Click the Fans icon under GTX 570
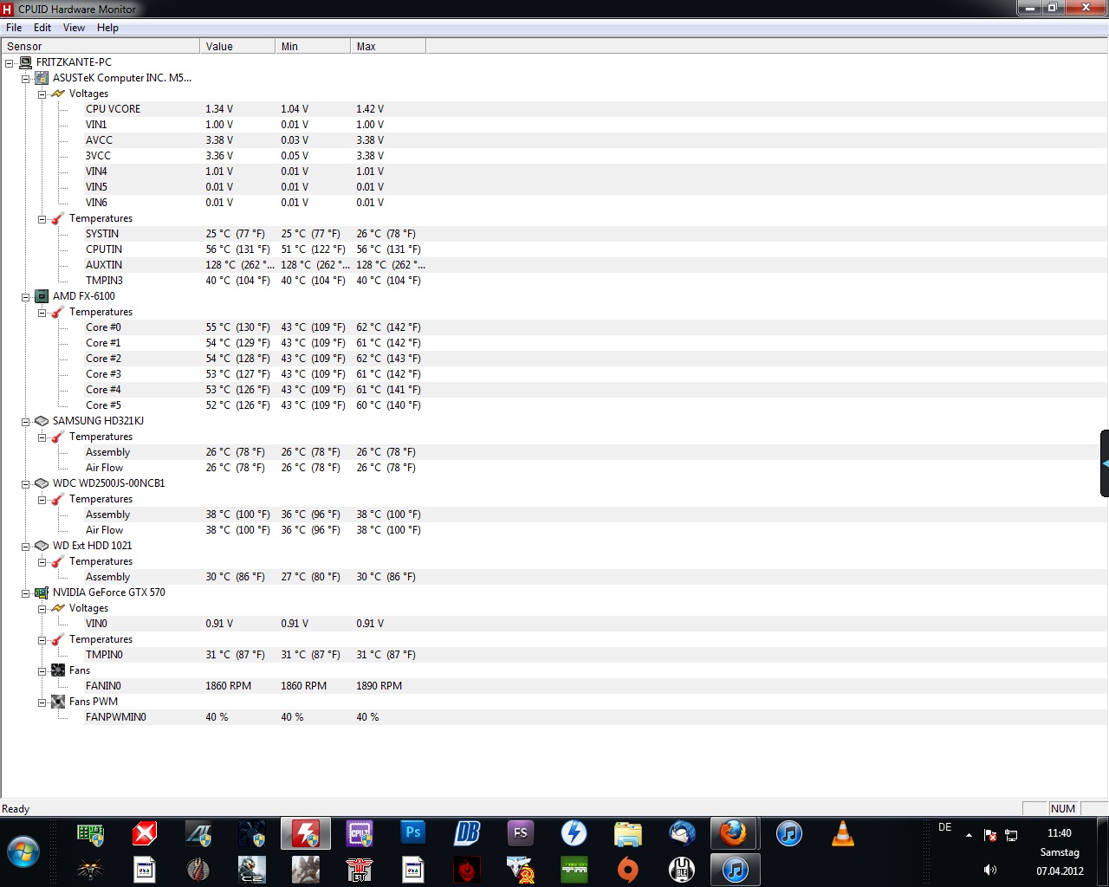The width and height of the screenshot is (1109, 887). click(x=58, y=670)
